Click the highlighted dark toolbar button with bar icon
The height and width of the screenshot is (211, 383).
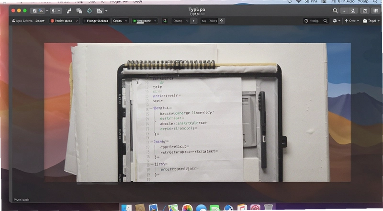click(x=96, y=21)
